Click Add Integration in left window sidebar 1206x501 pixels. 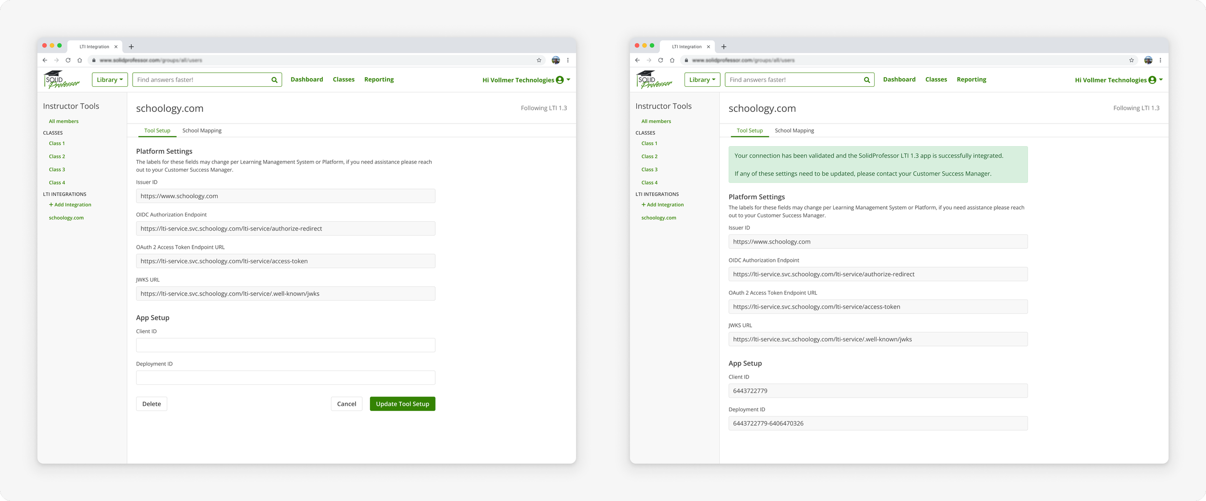[x=70, y=205]
